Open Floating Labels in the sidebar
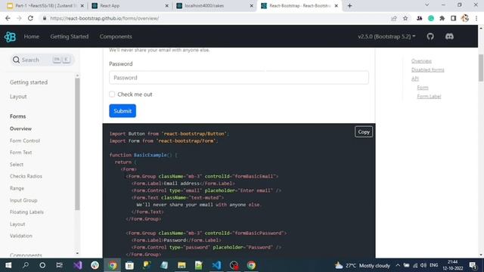This screenshot has width=484, height=272. coord(26,212)
